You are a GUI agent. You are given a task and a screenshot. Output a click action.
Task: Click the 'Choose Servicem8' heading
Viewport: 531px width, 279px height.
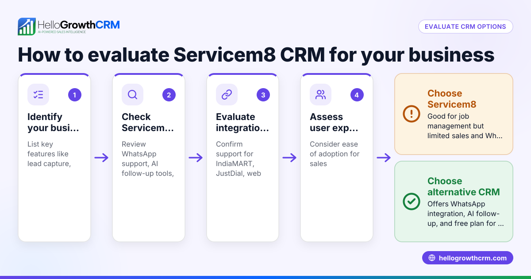pos(452,99)
